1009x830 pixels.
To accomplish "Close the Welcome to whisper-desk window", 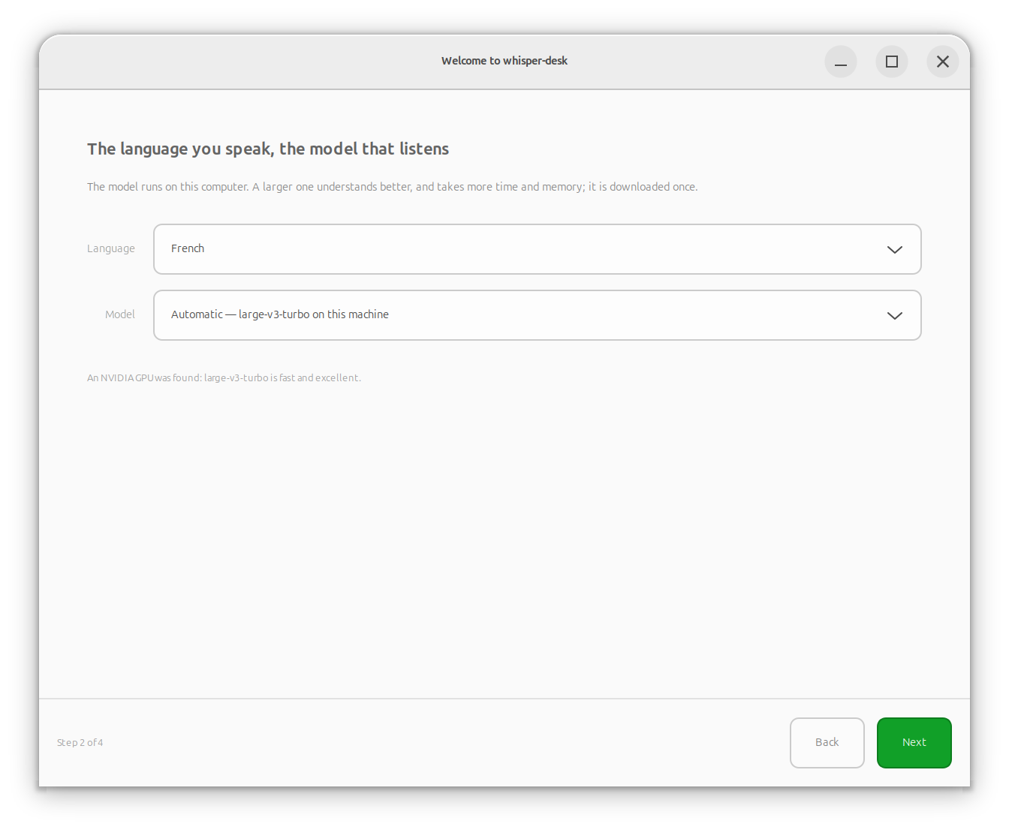I will coord(943,62).
